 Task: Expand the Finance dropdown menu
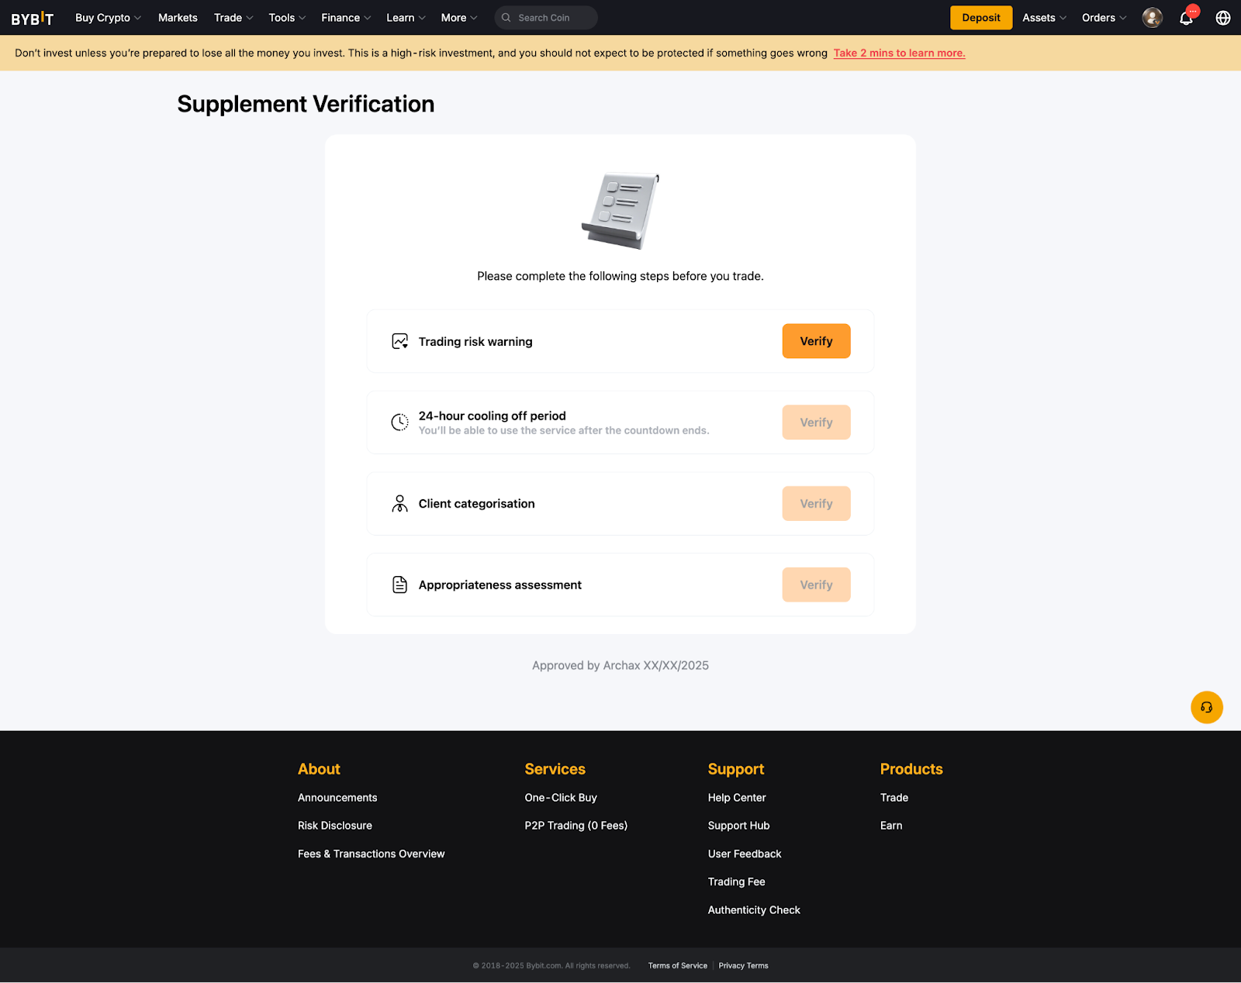click(x=346, y=18)
